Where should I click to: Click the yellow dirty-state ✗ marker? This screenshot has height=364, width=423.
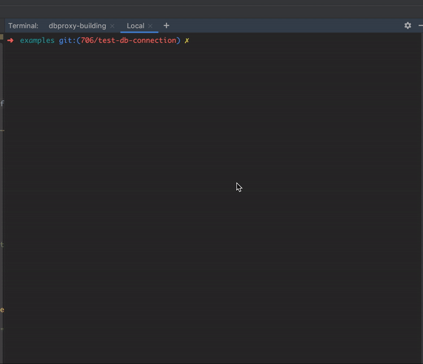pos(187,41)
